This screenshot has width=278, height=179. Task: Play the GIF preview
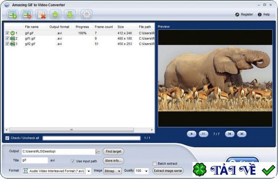(x=191, y=134)
